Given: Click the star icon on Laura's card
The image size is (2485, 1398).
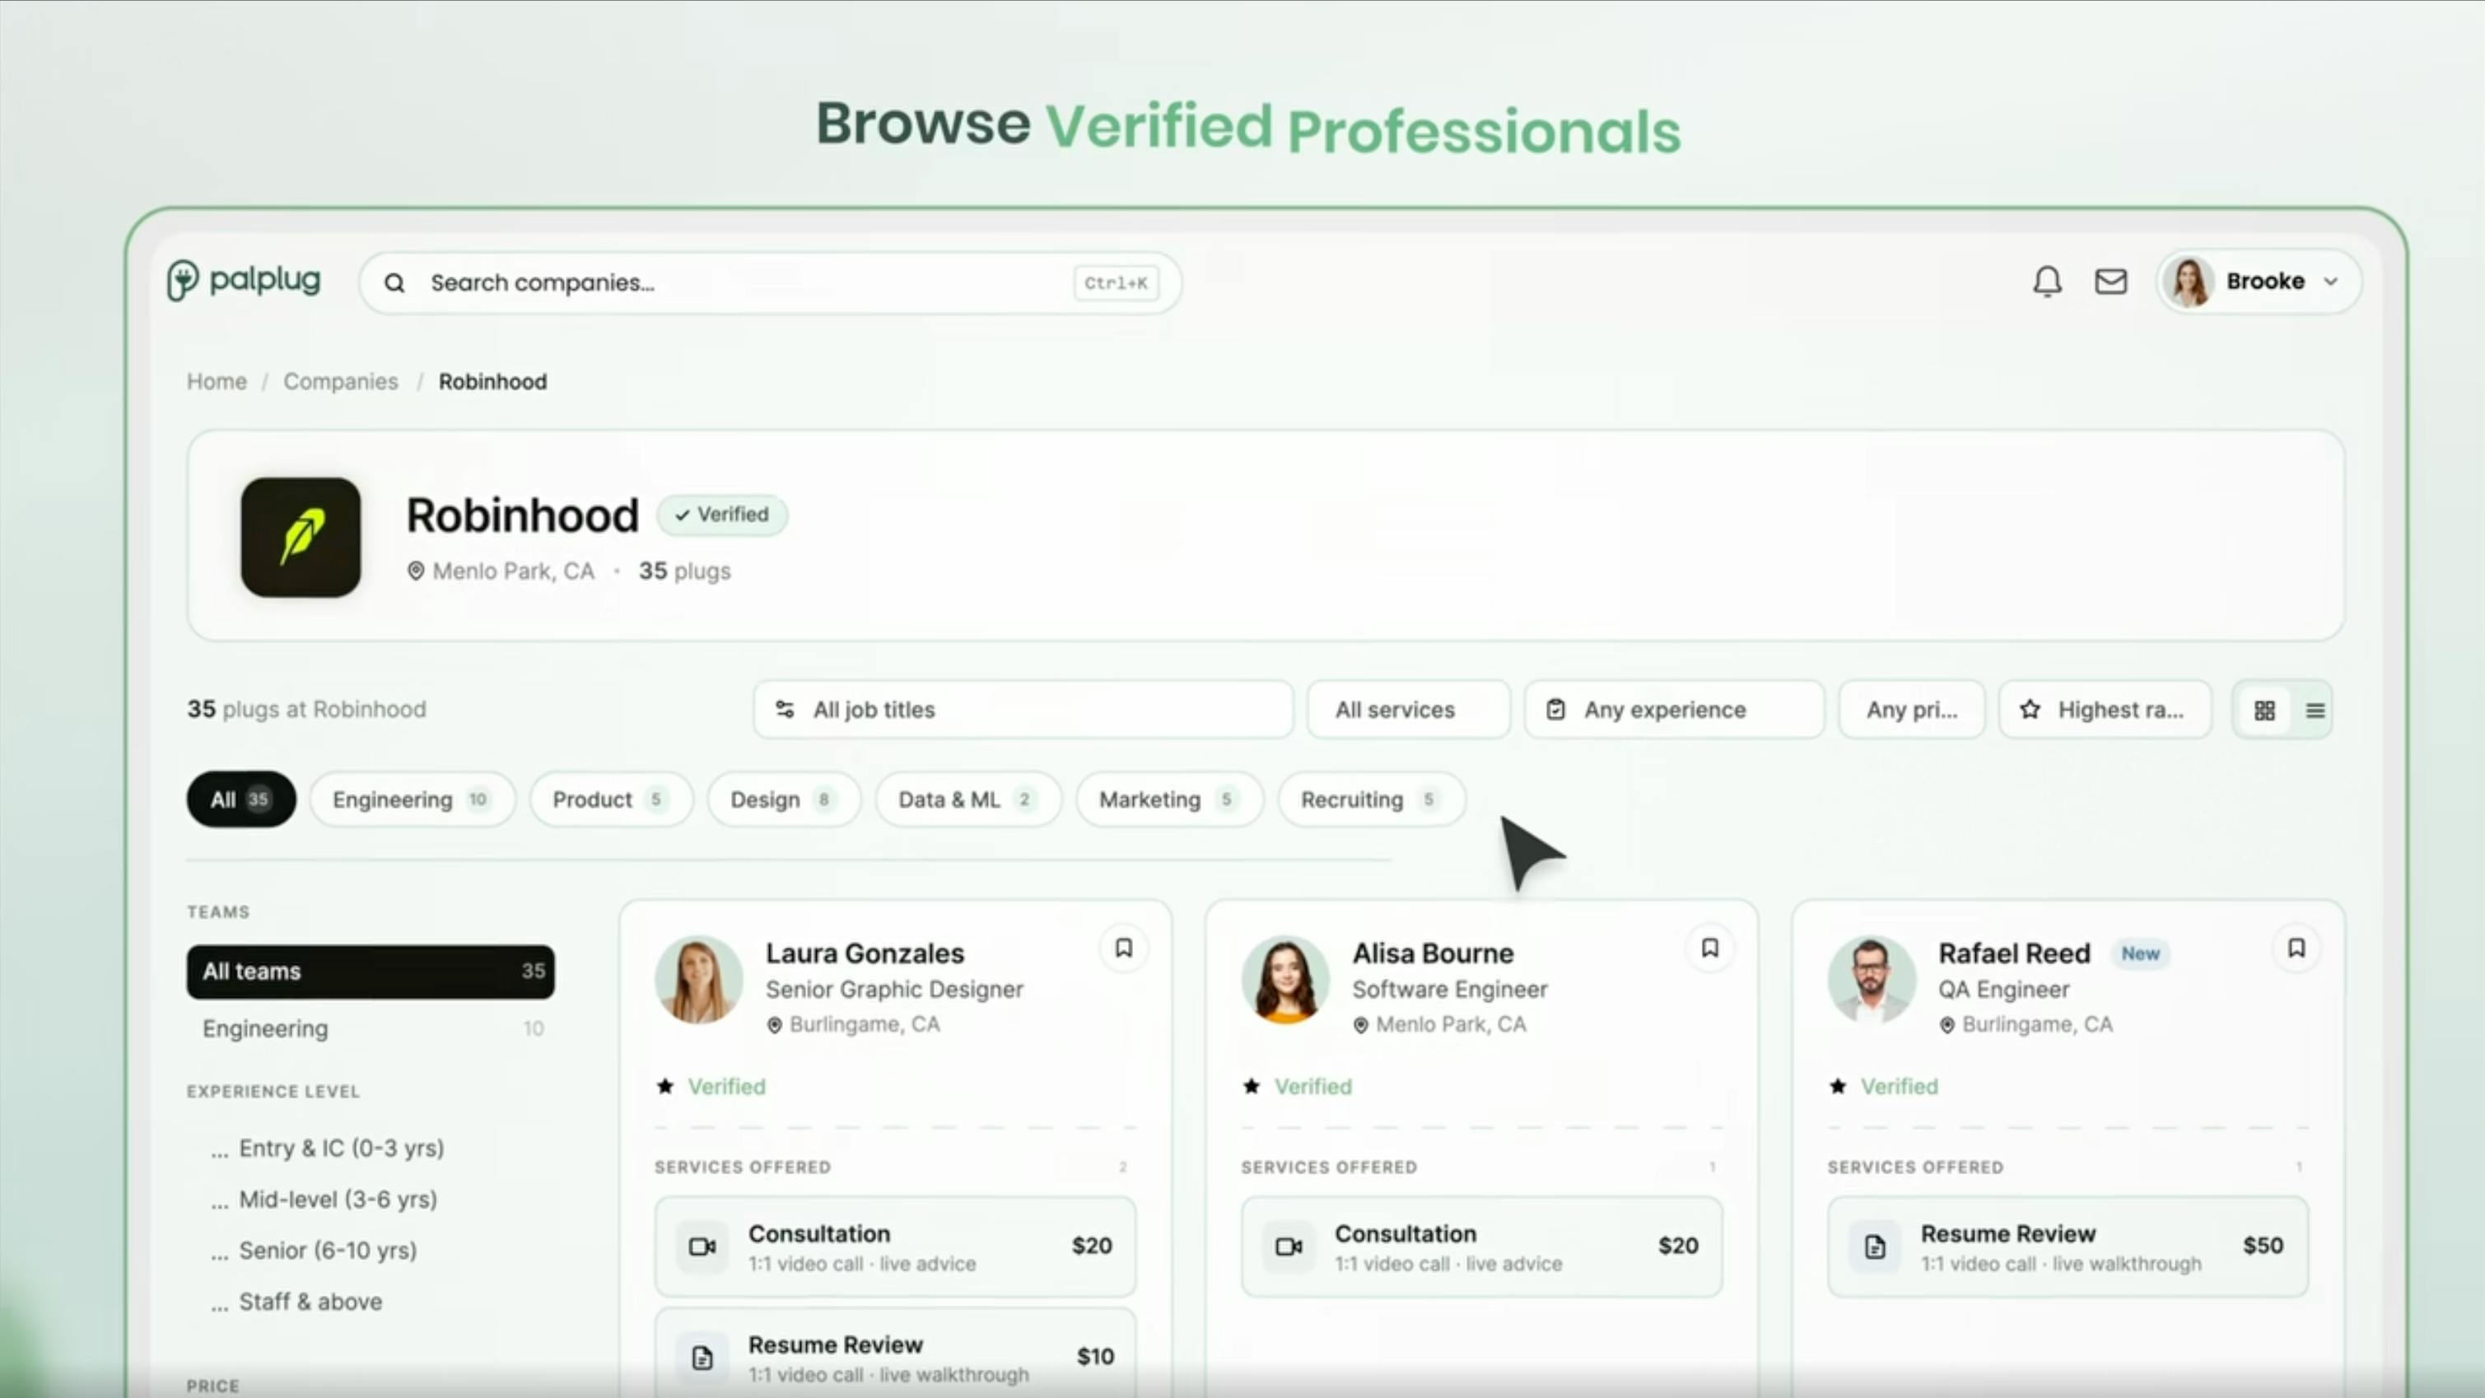Looking at the screenshot, I should (x=665, y=1086).
